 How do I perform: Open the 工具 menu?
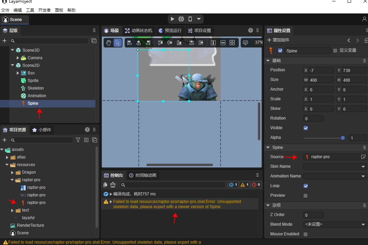(x=30, y=10)
